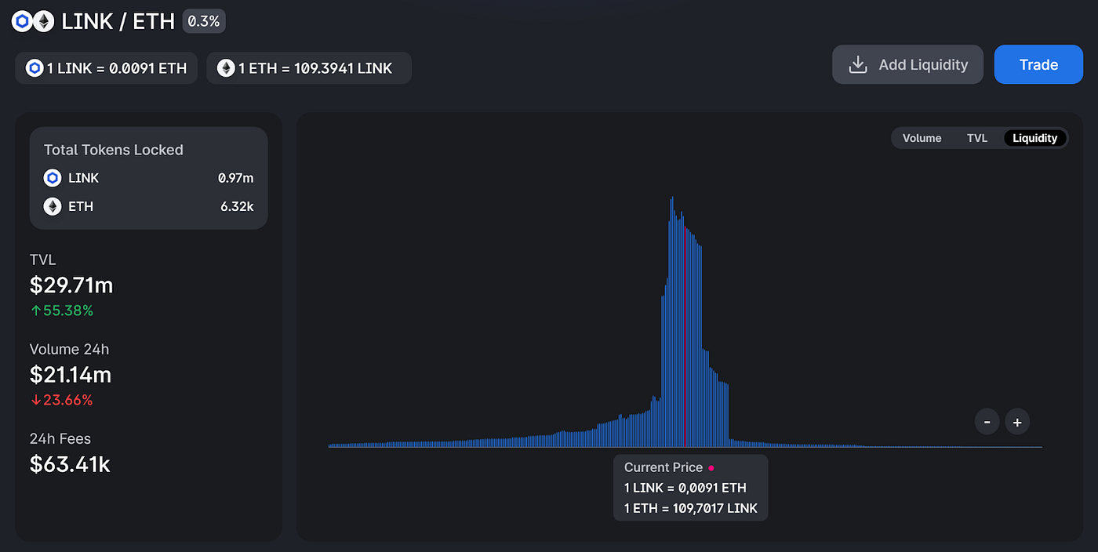The height and width of the screenshot is (552, 1098).
Task: Toggle the 1 ETH = 109.3941 LINK rate badge
Action: [308, 68]
